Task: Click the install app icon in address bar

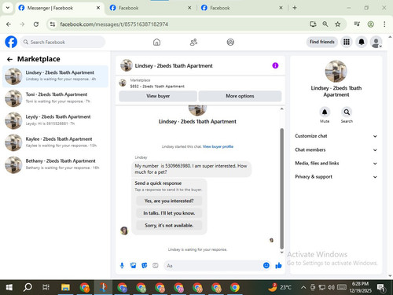Action: click(313, 24)
